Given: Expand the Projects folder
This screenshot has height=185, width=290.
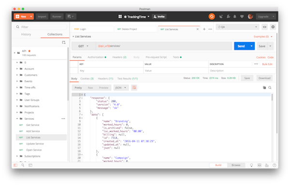Looking at the screenshot, I should click(17, 113).
